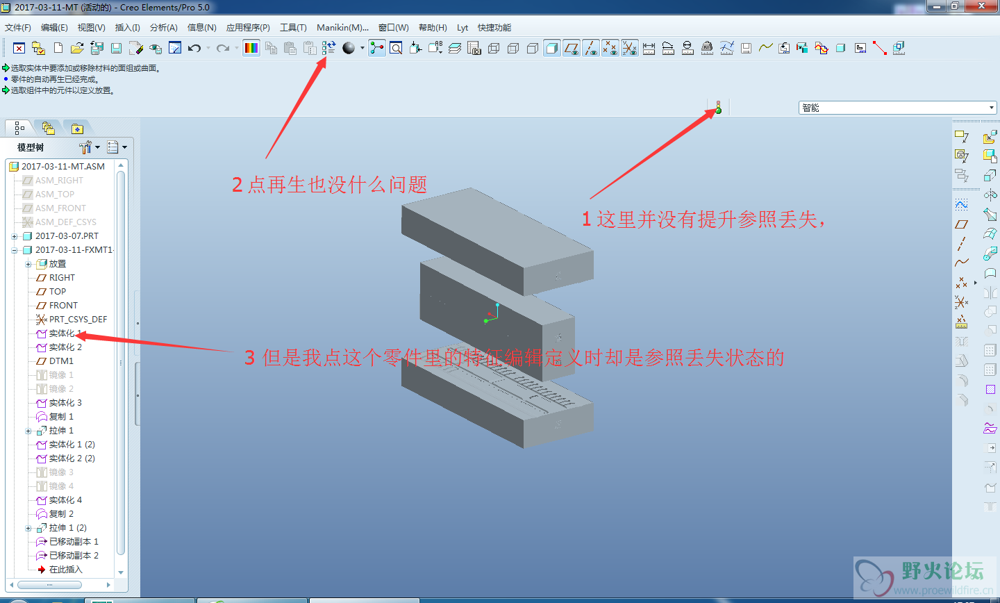Click the paste special icon

[x=310, y=48]
